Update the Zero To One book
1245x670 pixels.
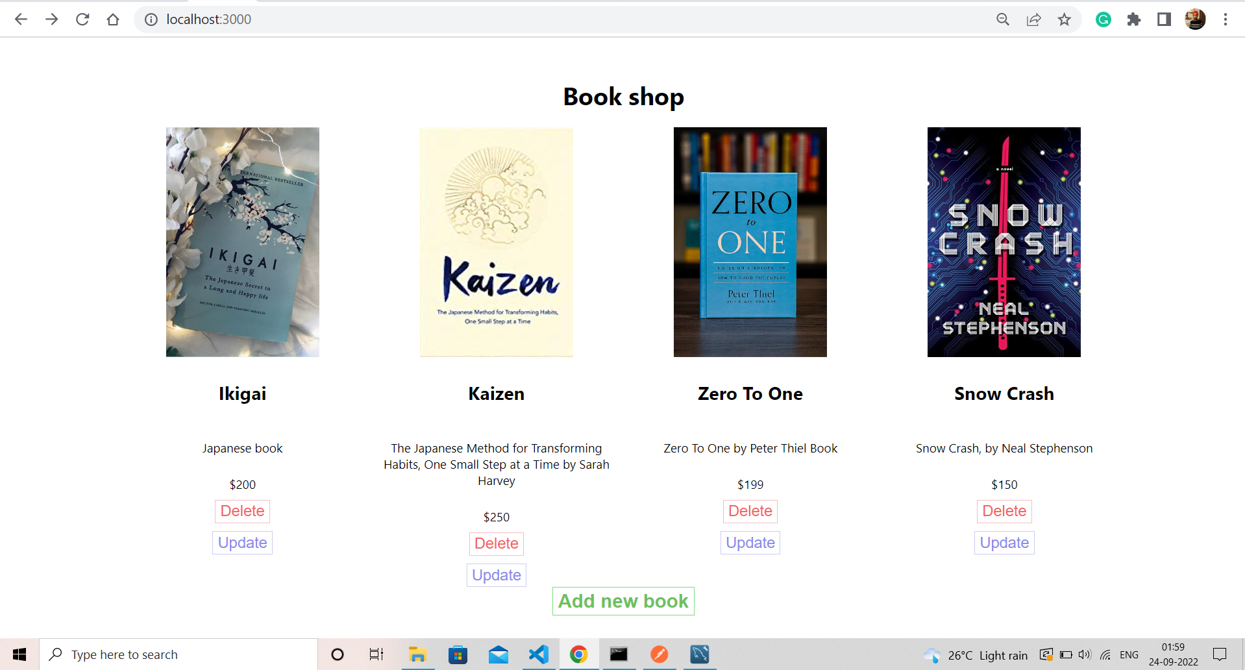(750, 543)
